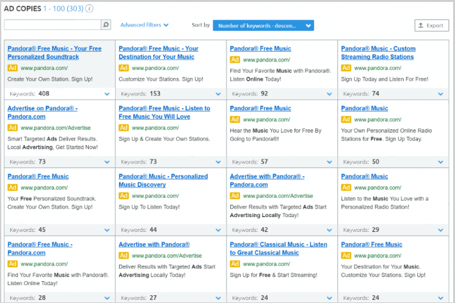This screenshot has width=455, height=303.
Task: Expand keywords list for the 27 keywords ad
Action: click(218, 298)
